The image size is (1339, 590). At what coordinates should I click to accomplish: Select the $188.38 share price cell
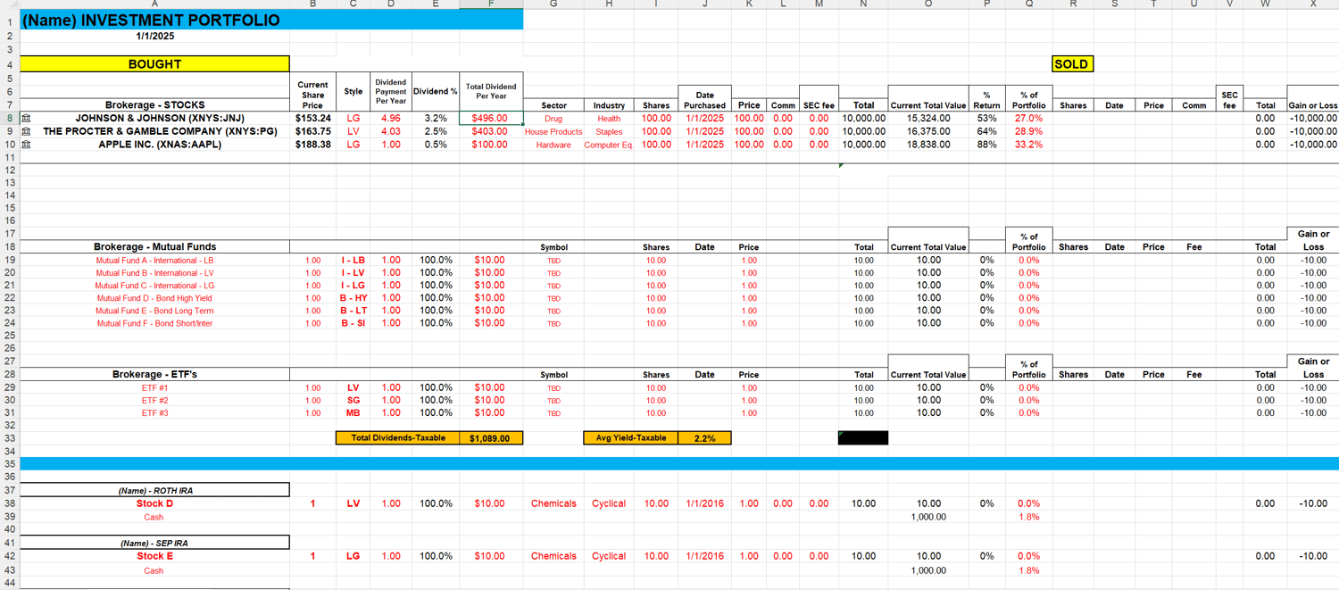pyautogui.click(x=312, y=145)
